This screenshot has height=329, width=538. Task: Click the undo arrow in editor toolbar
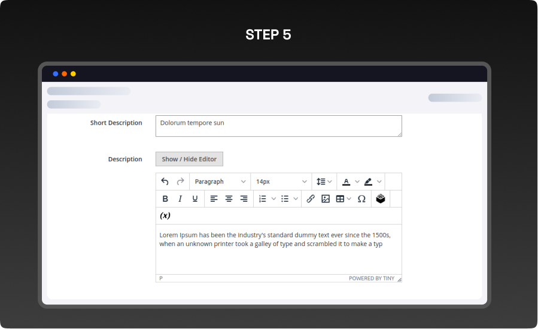[165, 182]
